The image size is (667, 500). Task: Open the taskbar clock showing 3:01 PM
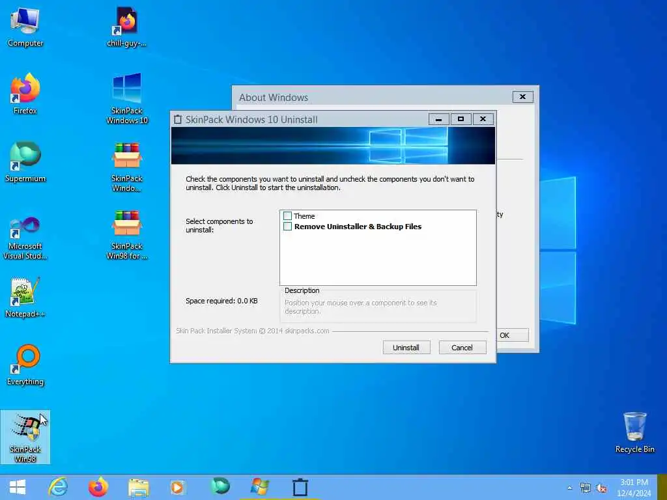click(x=634, y=488)
